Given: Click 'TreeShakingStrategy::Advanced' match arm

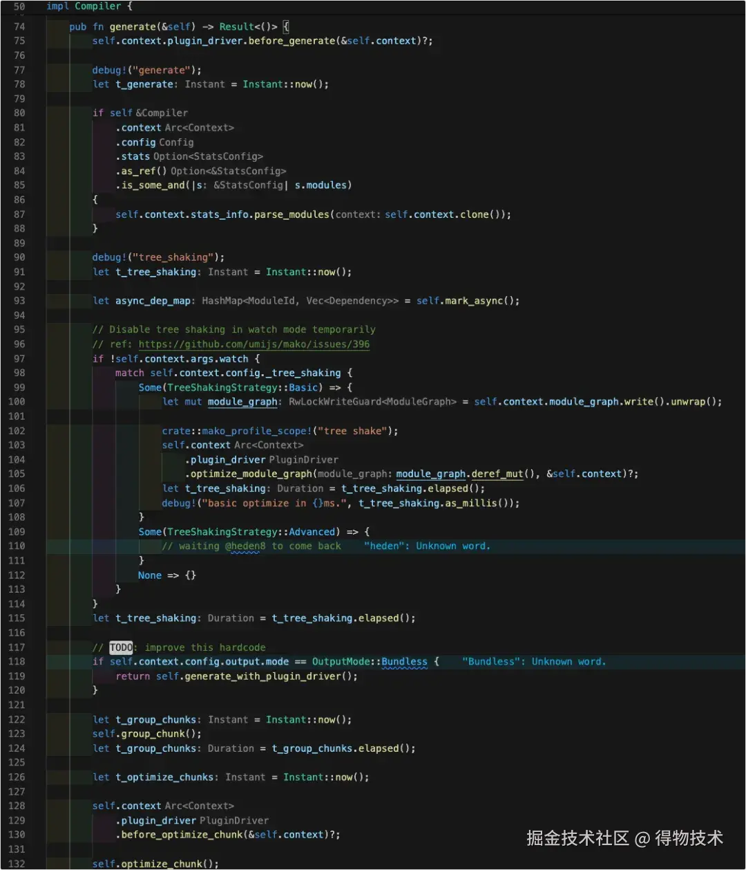Looking at the screenshot, I should 251,532.
